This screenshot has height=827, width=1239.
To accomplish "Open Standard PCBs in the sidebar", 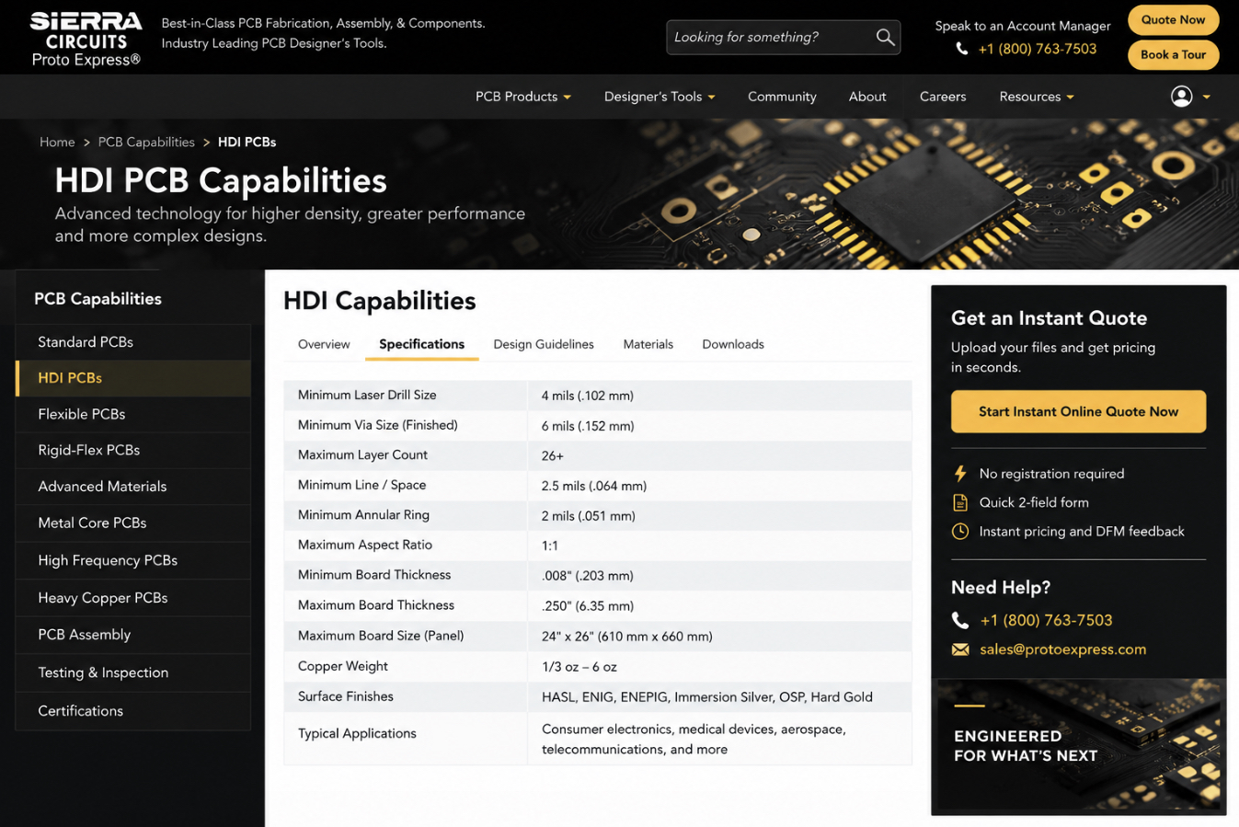I will [133, 342].
